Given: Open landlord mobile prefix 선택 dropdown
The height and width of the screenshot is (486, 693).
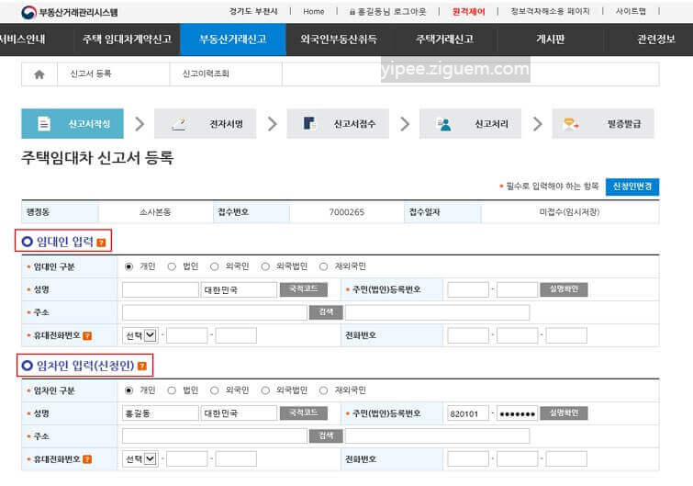Looking at the screenshot, I should [x=140, y=335].
